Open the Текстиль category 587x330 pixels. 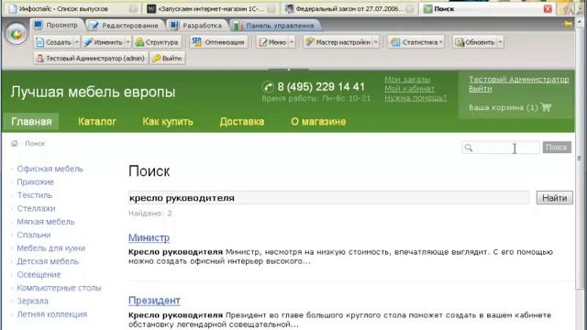[35, 195]
